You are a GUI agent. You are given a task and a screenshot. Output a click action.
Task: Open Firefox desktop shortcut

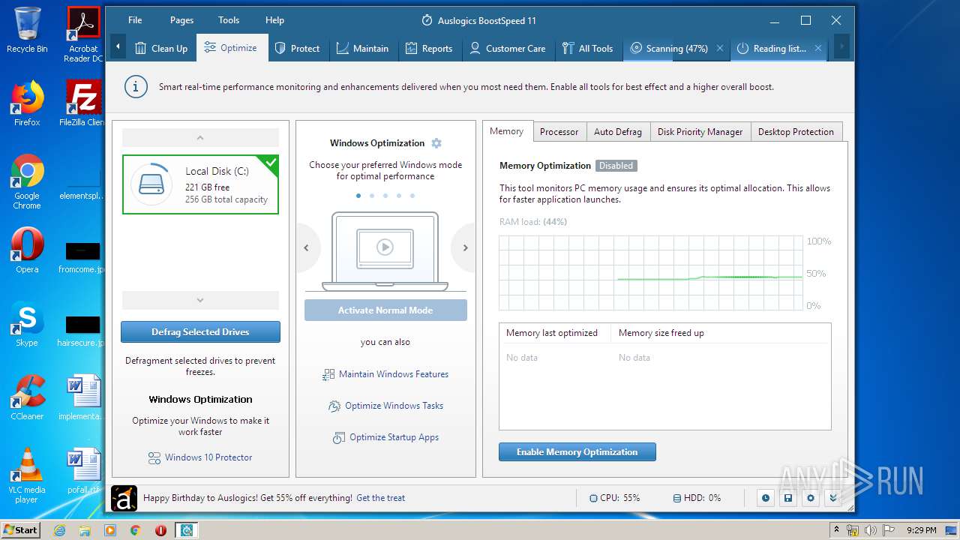[x=27, y=103]
